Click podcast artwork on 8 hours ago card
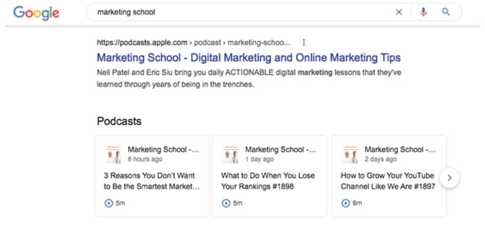This screenshot has height=227, width=485. click(x=114, y=154)
